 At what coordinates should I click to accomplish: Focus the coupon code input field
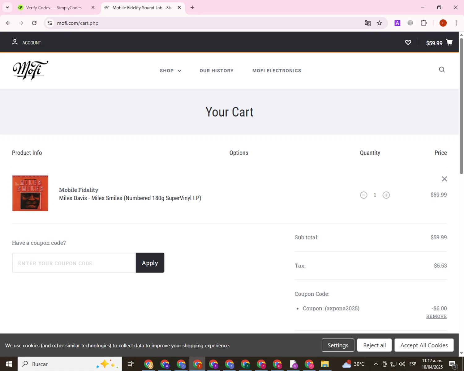tap(74, 263)
